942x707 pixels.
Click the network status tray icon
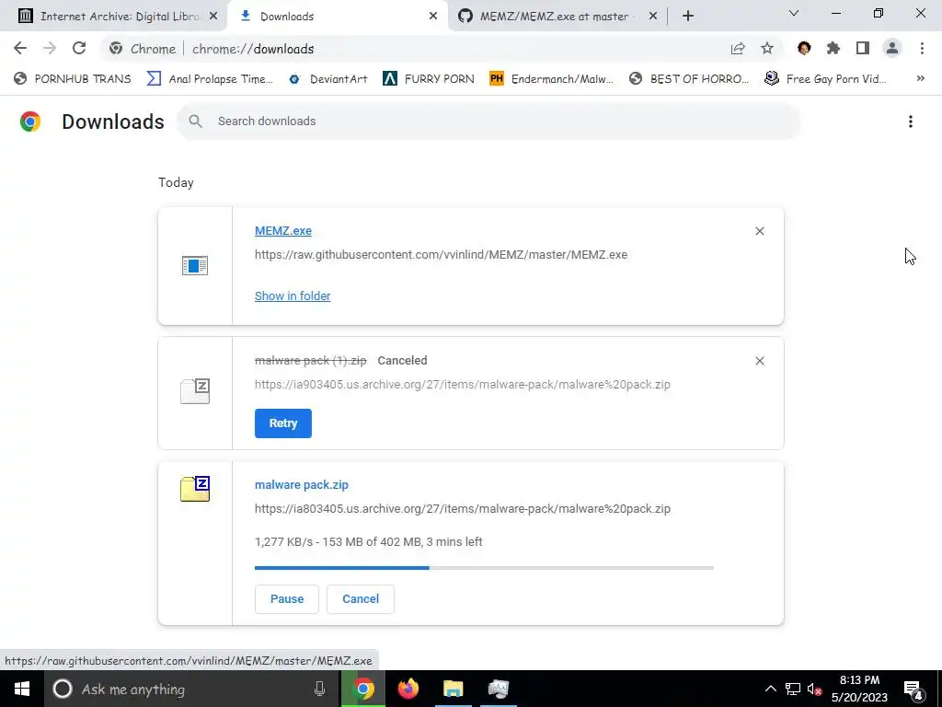(x=793, y=689)
